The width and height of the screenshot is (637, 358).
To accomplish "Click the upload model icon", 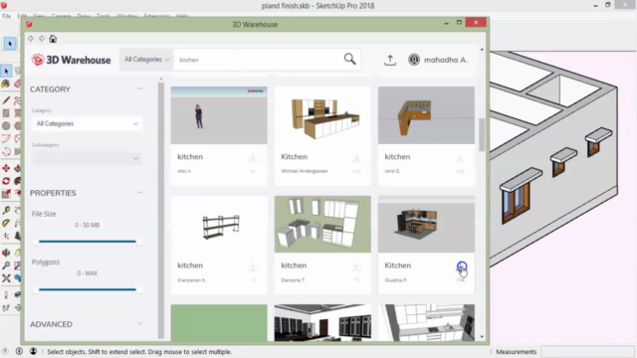I will coord(390,60).
